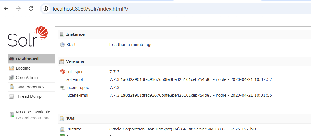
Task: Click the clock icon beside Start
Action: [x=62, y=45]
